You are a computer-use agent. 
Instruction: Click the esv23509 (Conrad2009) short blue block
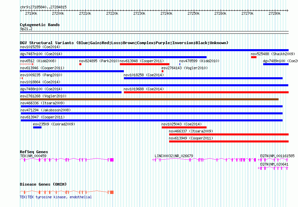[37, 127]
